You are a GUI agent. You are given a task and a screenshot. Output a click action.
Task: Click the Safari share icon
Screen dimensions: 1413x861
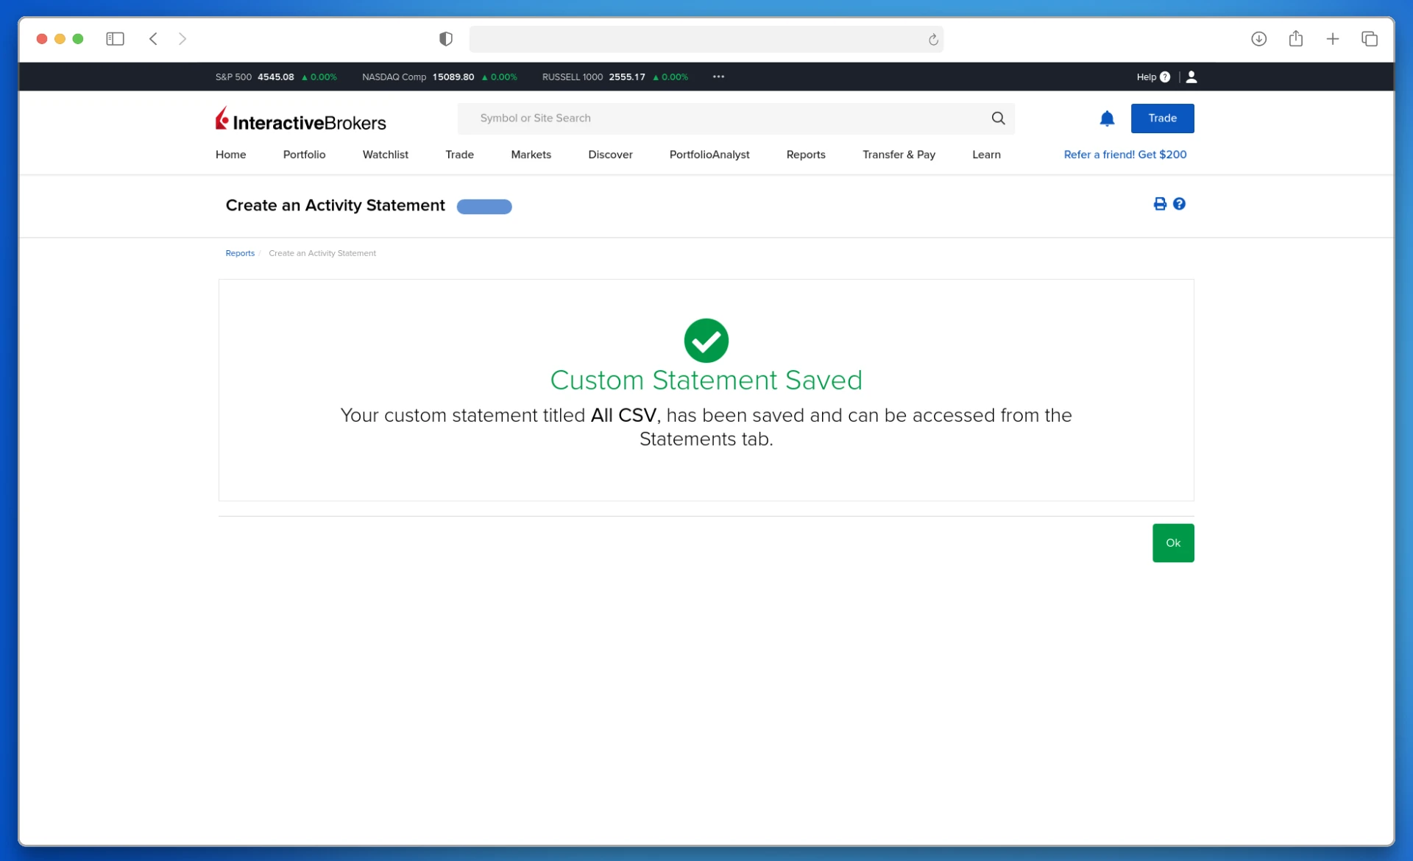pos(1295,39)
